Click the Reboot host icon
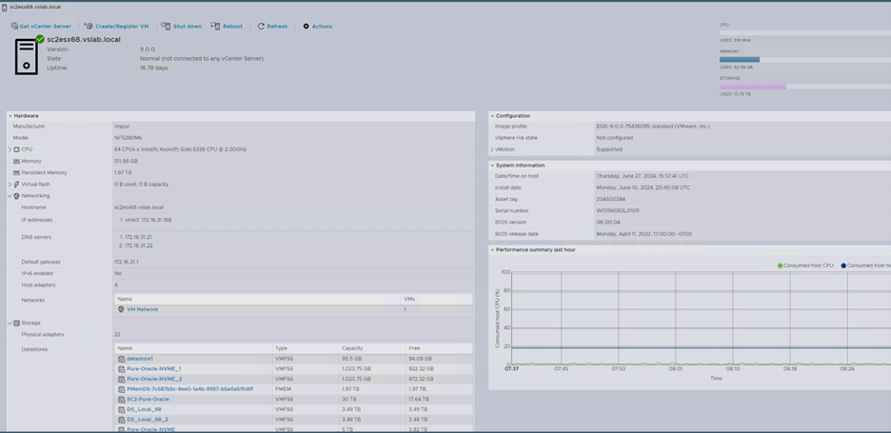Screen dimensions: 891x433 point(215,27)
